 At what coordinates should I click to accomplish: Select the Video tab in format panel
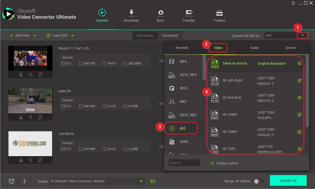point(218,48)
